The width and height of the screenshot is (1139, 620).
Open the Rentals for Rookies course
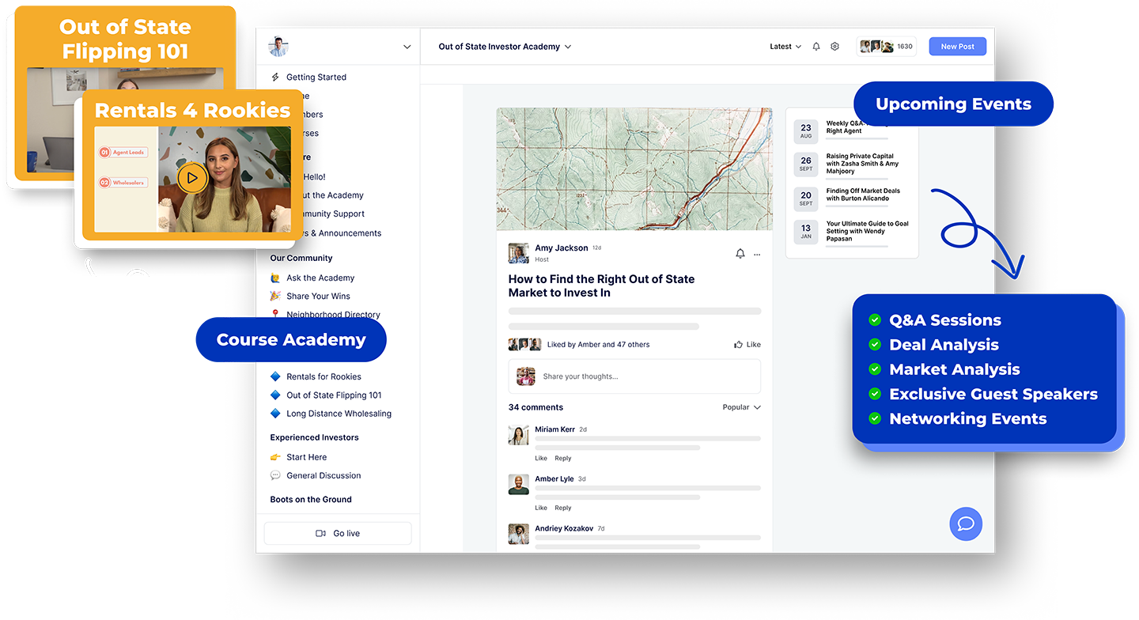(x=324, y=376)
